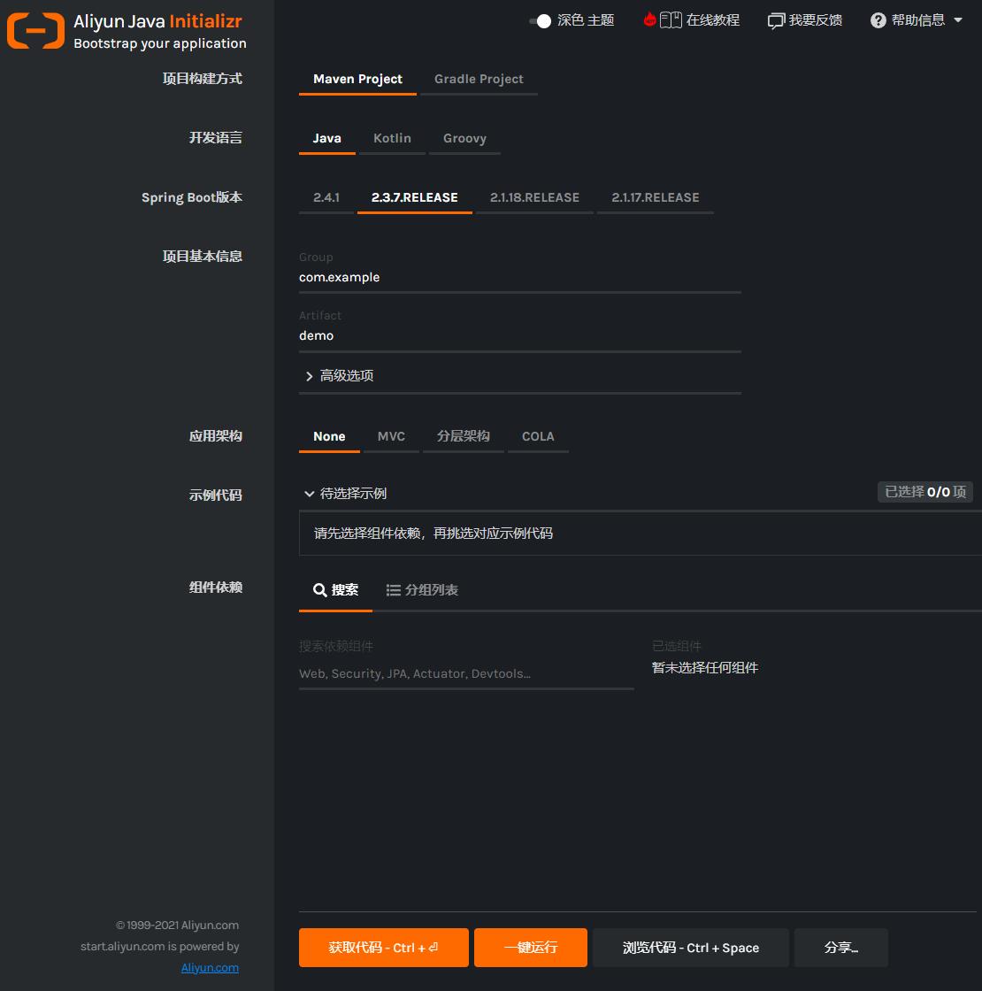Viewport: 982px width, 991px height.
Task: Open the 我要反馈 link
Action: click(815, 20)
